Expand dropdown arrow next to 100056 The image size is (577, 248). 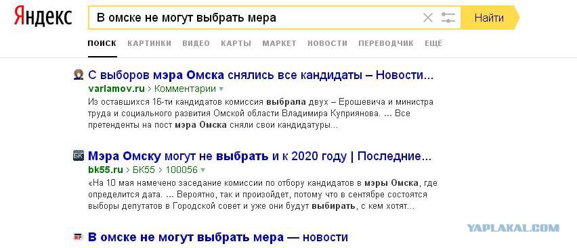click(202, 170)
